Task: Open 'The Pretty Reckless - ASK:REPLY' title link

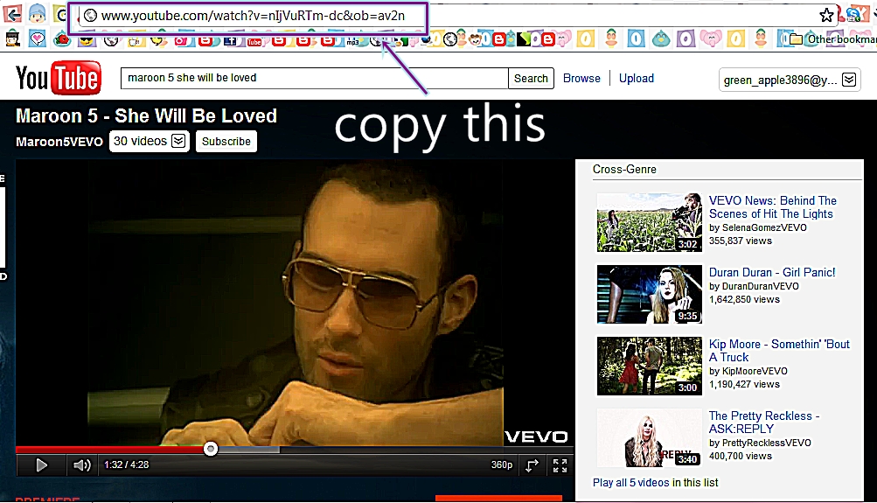Action: [764, 422]
